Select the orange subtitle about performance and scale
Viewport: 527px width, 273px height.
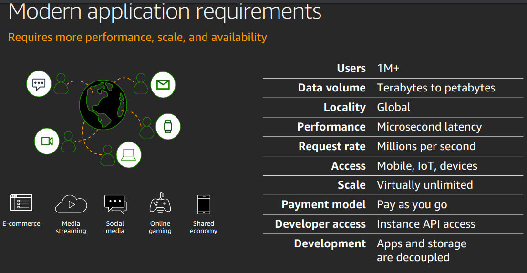click(137, 37)
